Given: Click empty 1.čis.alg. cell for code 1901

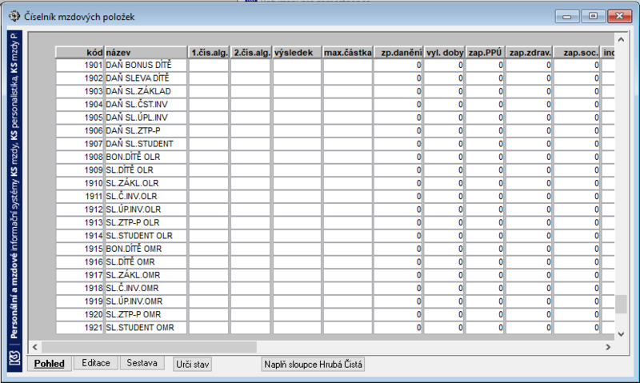Looking at the screenshot, I should (x=209, y=66).
